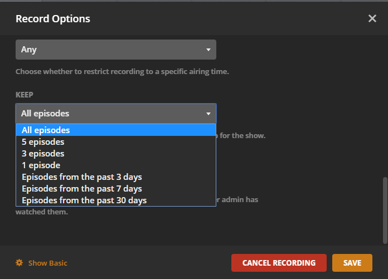Open the airing time 'Any' dropdown
The width and height of the screenshot is (388, 279).
(x=115, y=50)
